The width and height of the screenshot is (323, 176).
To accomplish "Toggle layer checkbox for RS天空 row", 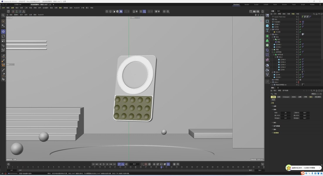I will 297,29.
